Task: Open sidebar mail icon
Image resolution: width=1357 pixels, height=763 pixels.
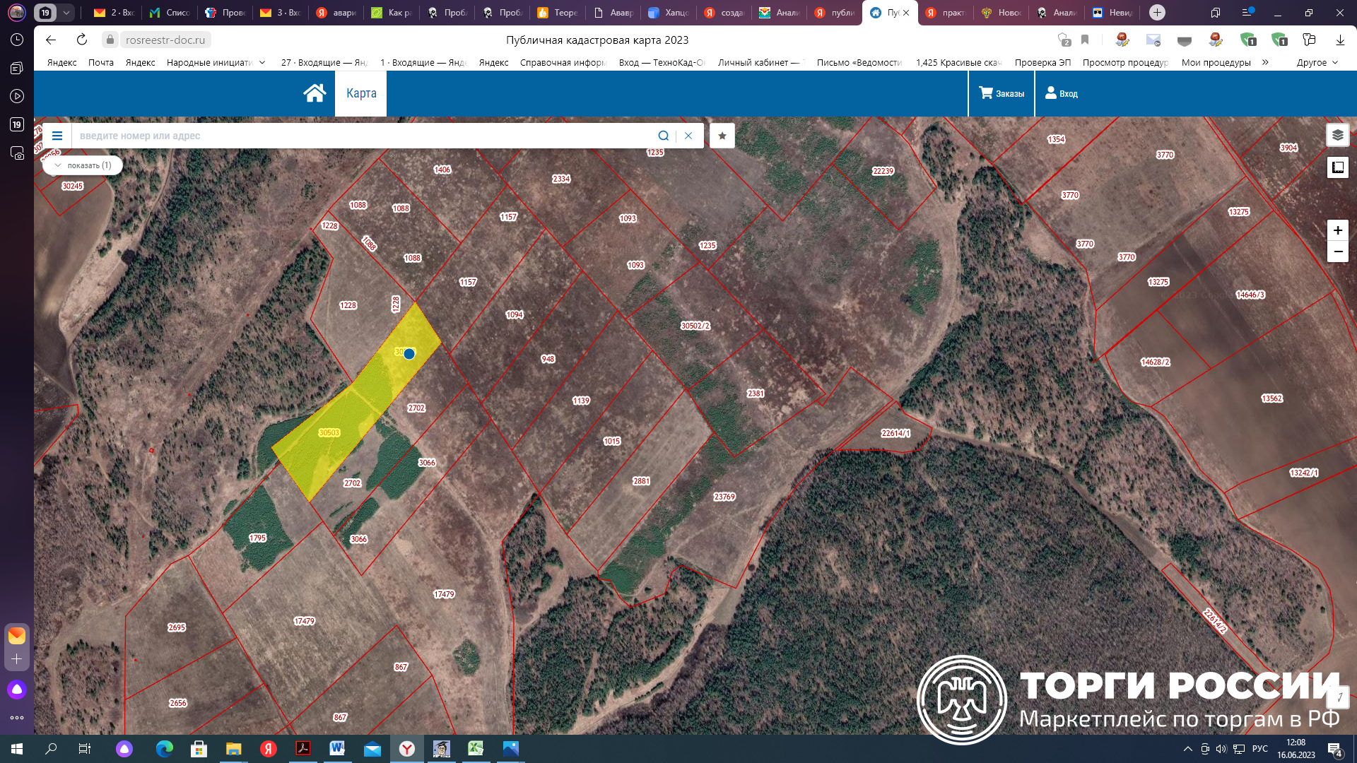Action: click(x=17, y=636)
